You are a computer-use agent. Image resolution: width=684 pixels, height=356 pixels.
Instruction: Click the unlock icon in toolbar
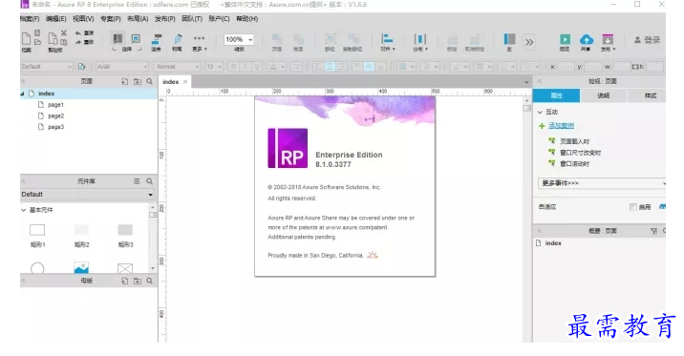pos(475,39)
